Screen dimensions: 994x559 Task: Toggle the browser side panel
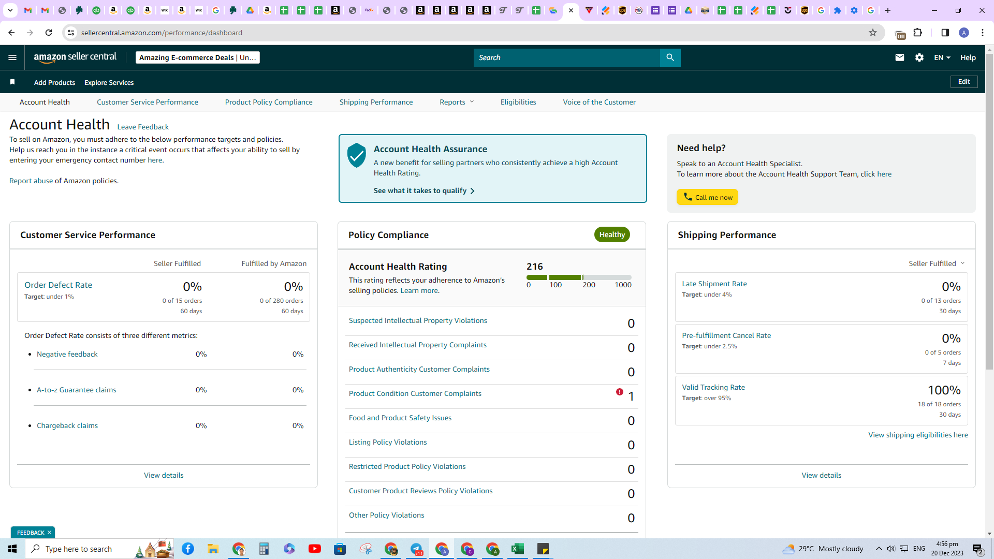[x=945, y=33]
